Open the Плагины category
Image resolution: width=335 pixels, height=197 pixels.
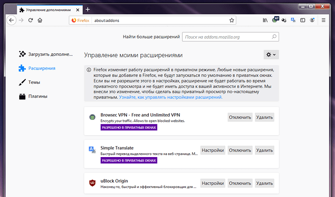33,96
